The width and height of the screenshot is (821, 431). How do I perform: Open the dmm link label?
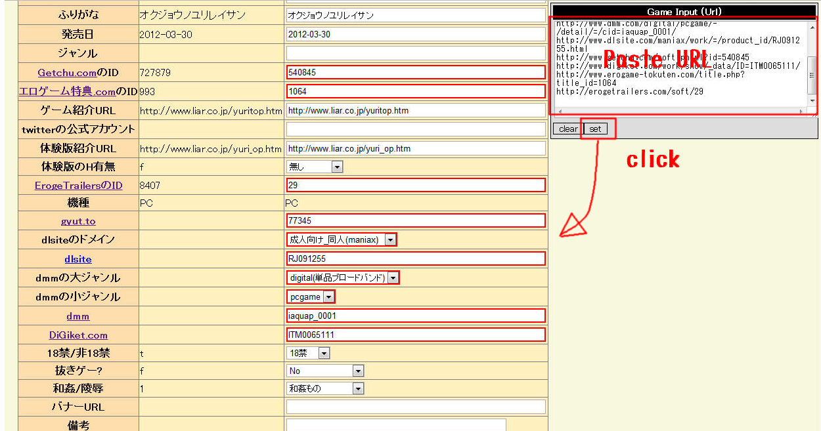pos(78,316)
